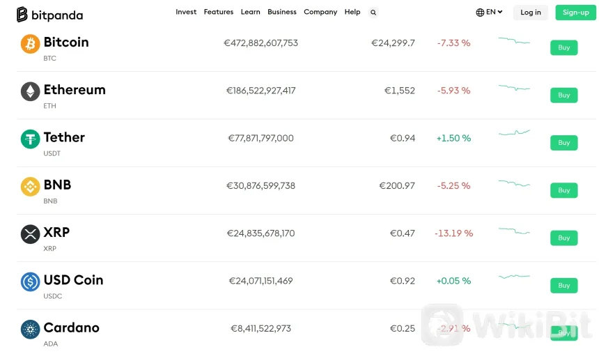Click the orange Bitcoin coin icon
Image resolution: width=599 pixels, height=356 pixels.
coord(30,44)
